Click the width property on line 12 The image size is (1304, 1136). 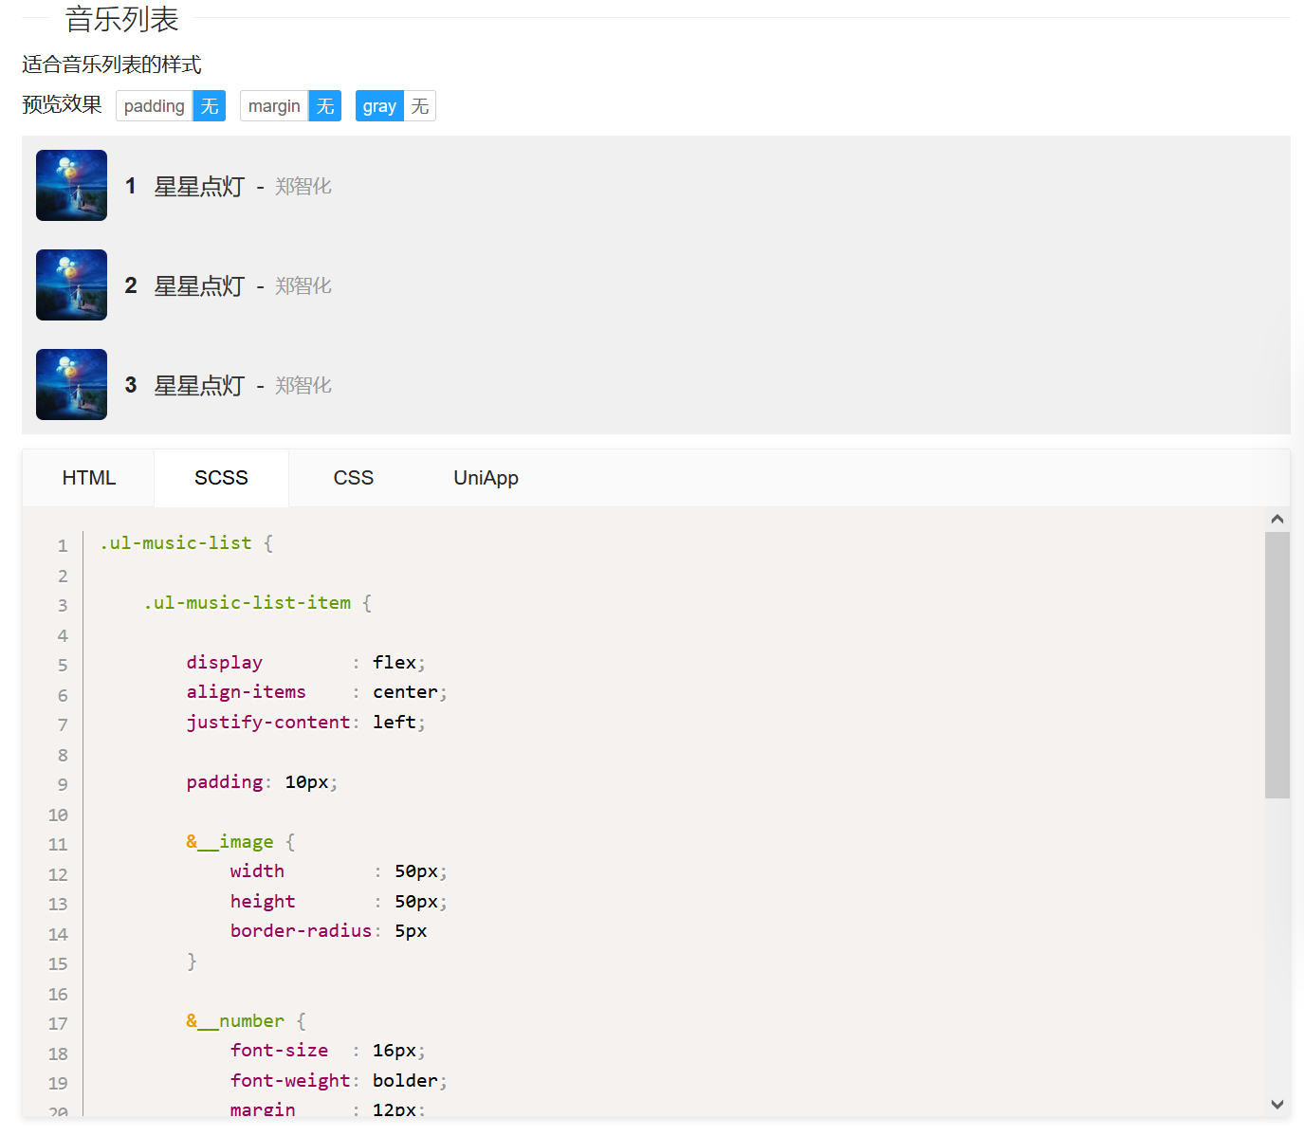point(257,871)
